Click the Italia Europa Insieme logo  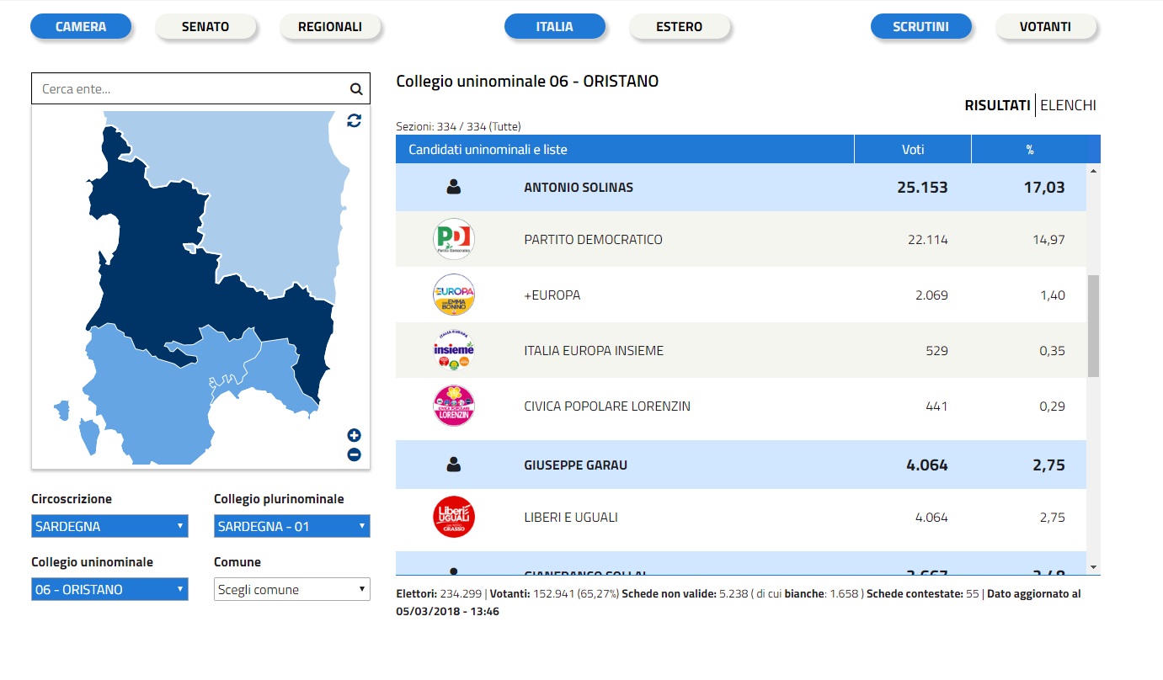point(453,351)
